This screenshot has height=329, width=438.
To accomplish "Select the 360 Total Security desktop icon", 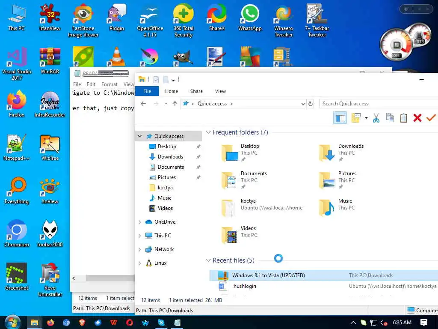I will 183,21.
